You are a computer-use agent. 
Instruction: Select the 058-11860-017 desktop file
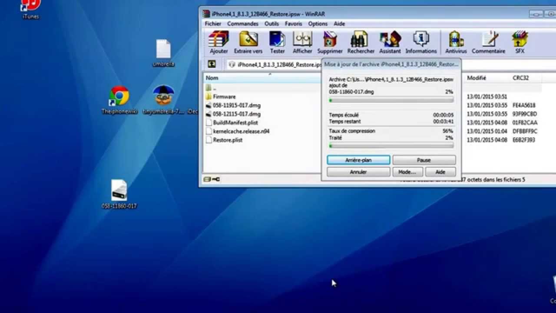(119, 194)
